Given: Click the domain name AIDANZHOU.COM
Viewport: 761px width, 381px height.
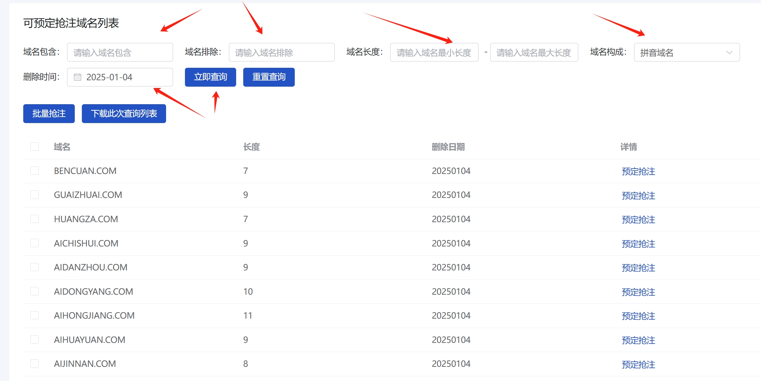Looking at the screenshot, I should pyautogui.click(x=91, y=267).
